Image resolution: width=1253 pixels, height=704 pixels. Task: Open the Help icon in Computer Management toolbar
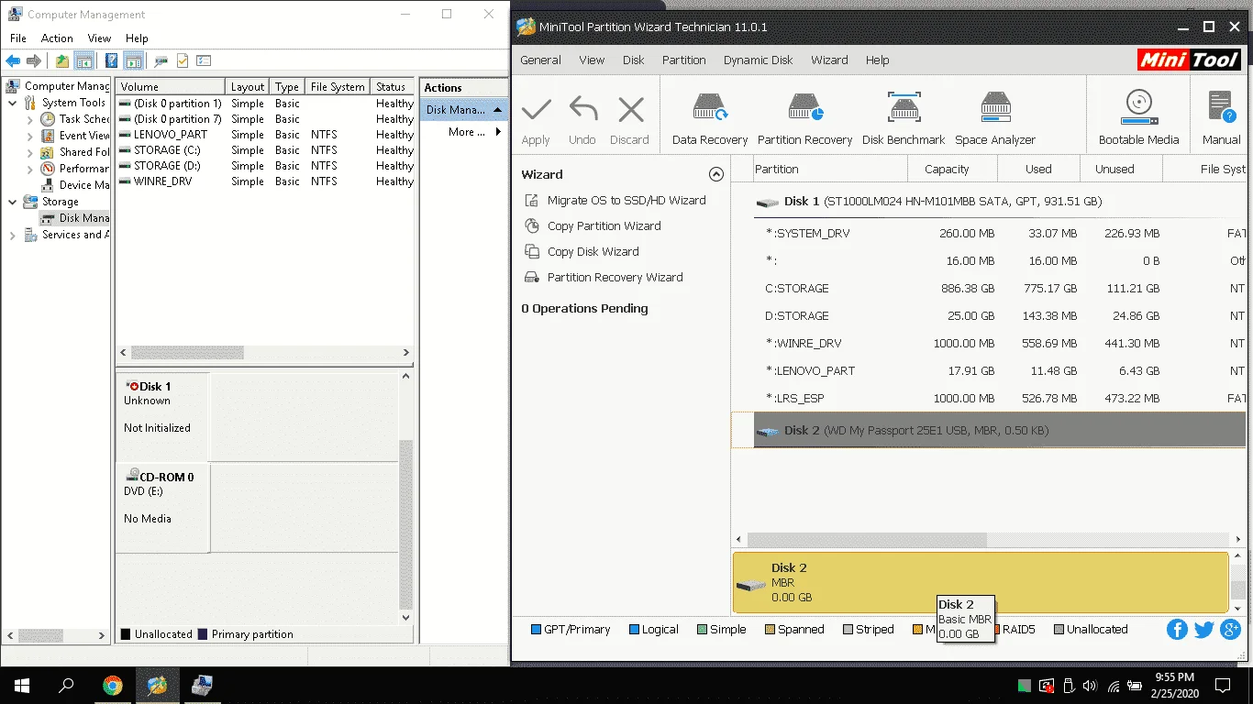tap(111, 61)
